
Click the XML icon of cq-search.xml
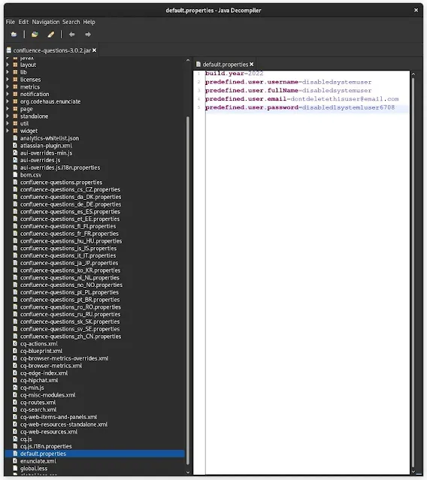[x=15, y=409]
